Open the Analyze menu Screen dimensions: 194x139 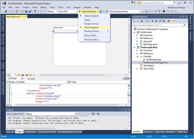(77, 7)
